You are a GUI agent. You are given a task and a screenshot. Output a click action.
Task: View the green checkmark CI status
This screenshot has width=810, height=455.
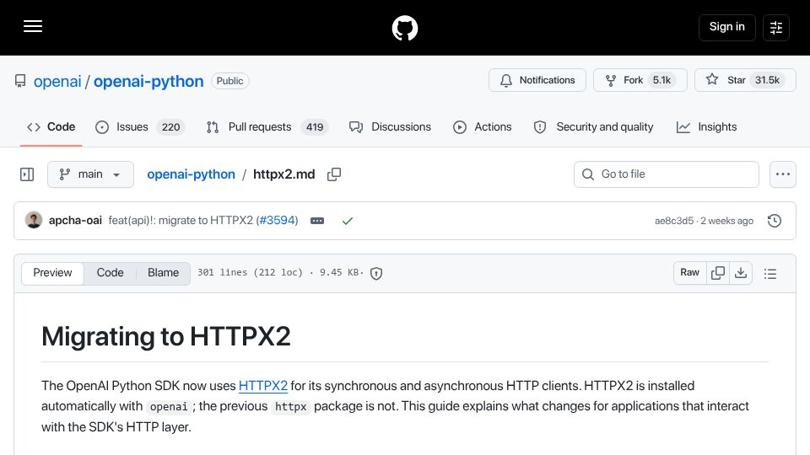point(347,221)
